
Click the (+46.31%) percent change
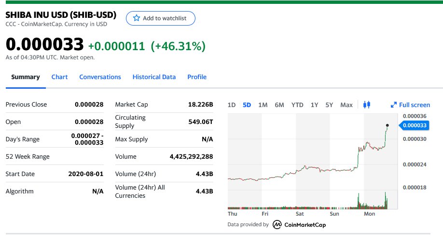pyautogui.click(x=178, y=46)
